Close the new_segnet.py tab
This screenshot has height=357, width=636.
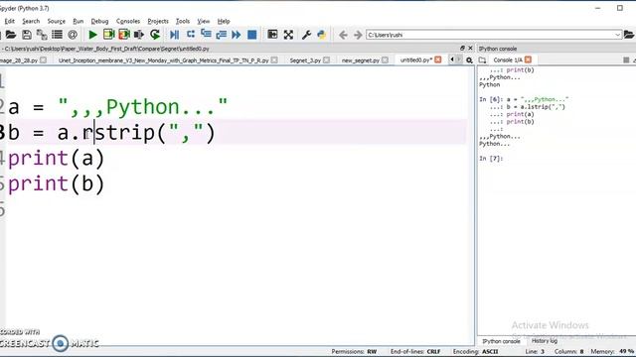(x=385, y=59)
